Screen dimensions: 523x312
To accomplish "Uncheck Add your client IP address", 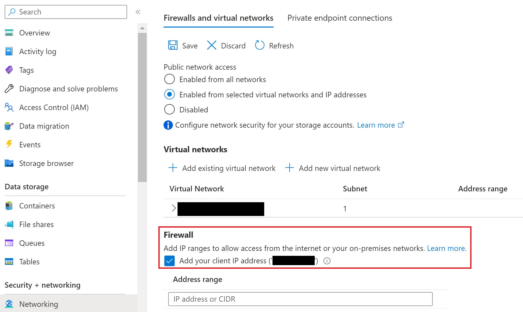I will (x=170, y=261).
